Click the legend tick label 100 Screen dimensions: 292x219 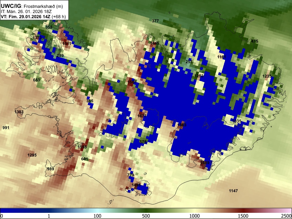98,216
